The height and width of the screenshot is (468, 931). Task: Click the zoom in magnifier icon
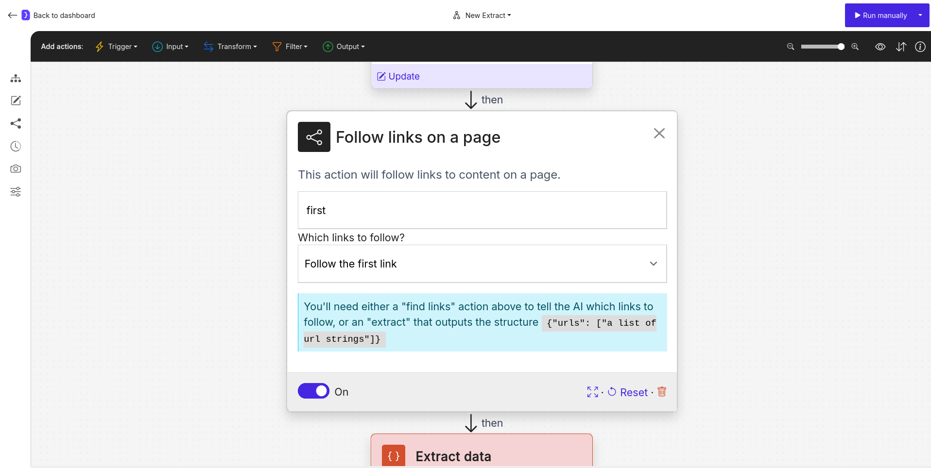coord(855,47)
